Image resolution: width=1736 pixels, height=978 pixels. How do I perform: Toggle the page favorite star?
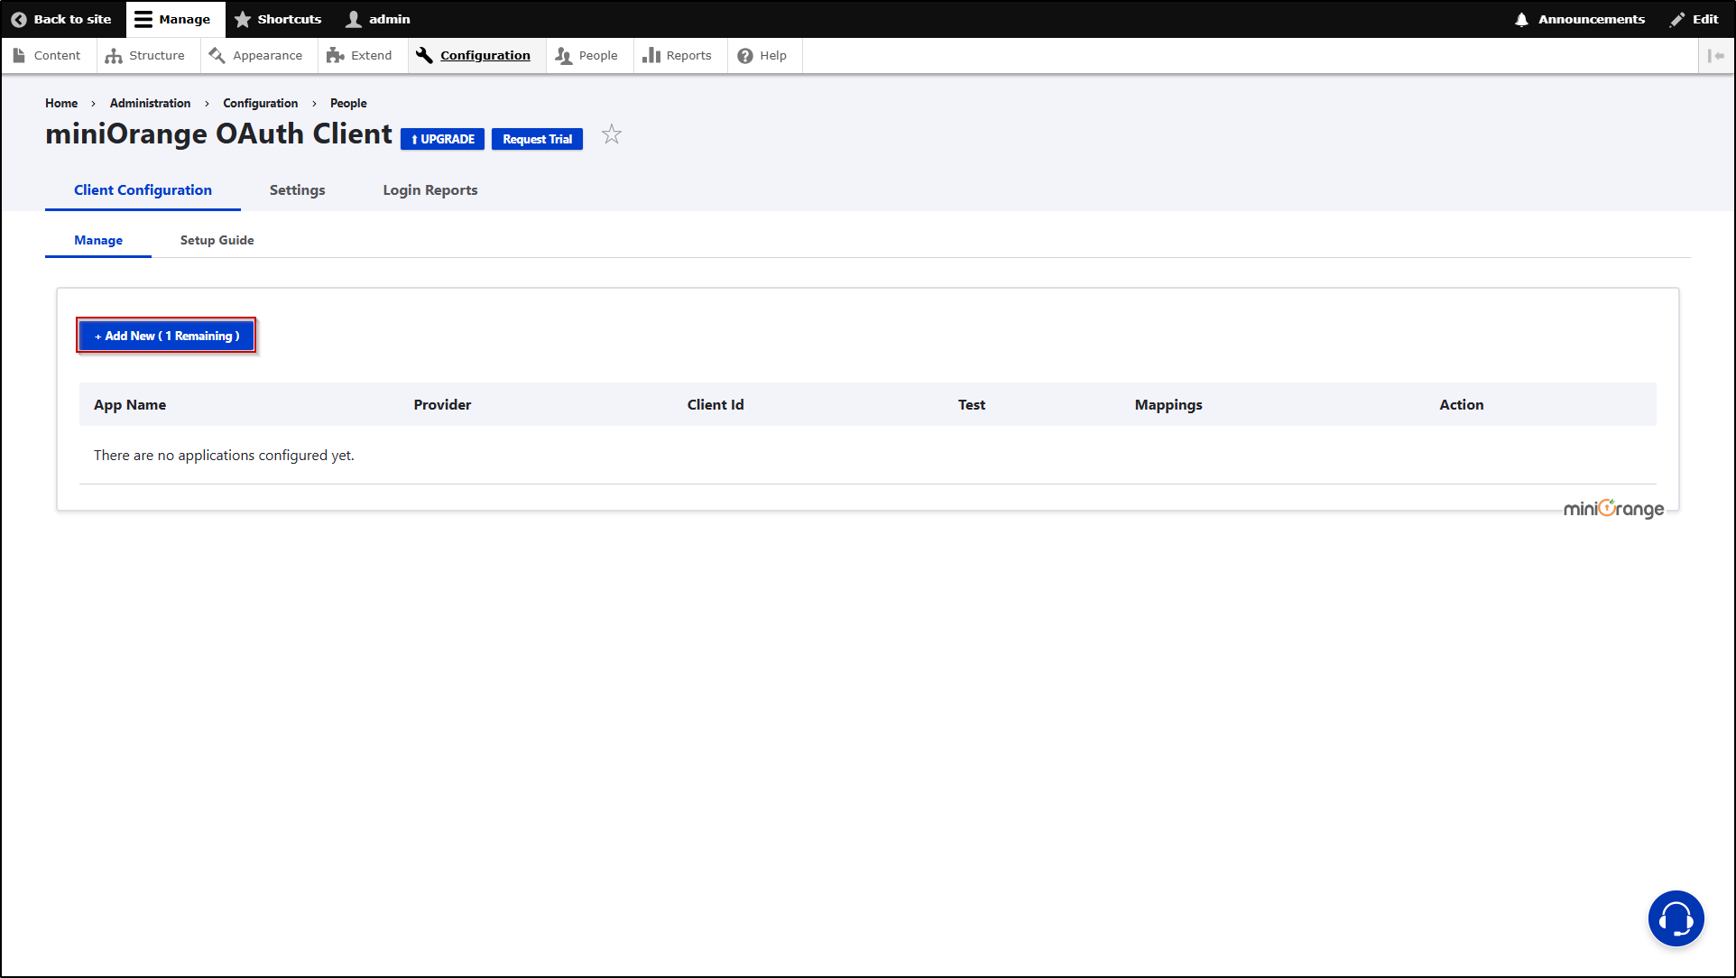(x=612, y=134)
